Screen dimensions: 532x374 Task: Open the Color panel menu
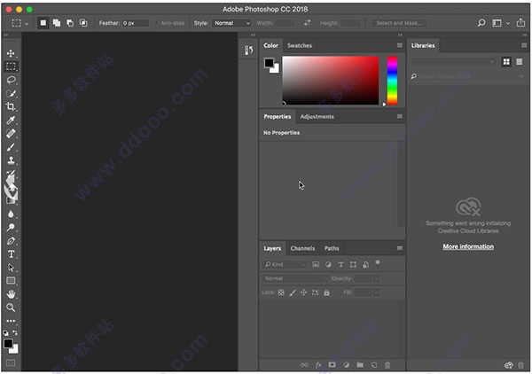point(400,45)
